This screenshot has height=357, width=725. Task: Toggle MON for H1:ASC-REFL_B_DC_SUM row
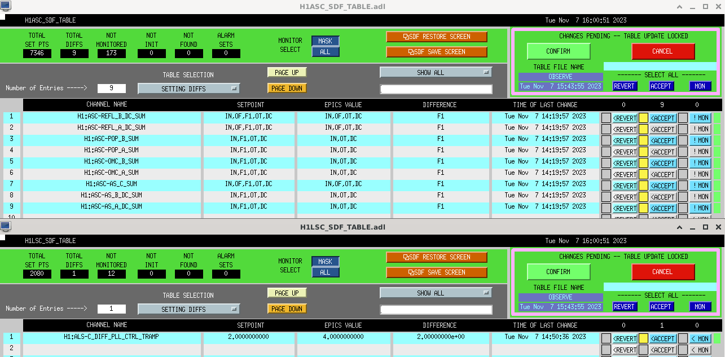[x=700, y=118]
